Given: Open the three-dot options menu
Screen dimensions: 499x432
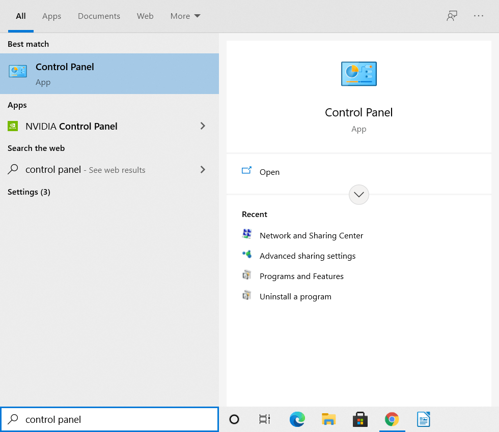Looking at the screenshot, I should [x=478, y=16].
